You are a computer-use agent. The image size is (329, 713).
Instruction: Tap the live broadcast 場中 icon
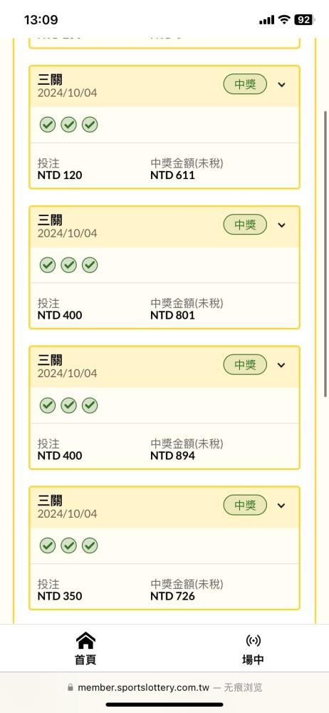[253, 641]
